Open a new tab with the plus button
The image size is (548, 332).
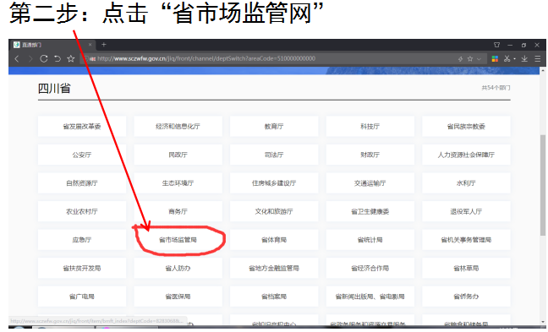click(103, 45)
